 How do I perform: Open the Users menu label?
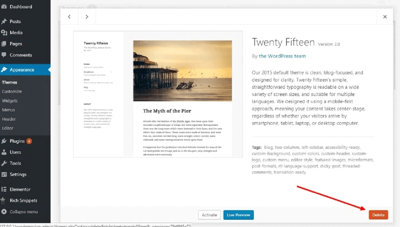coord(15,152)
